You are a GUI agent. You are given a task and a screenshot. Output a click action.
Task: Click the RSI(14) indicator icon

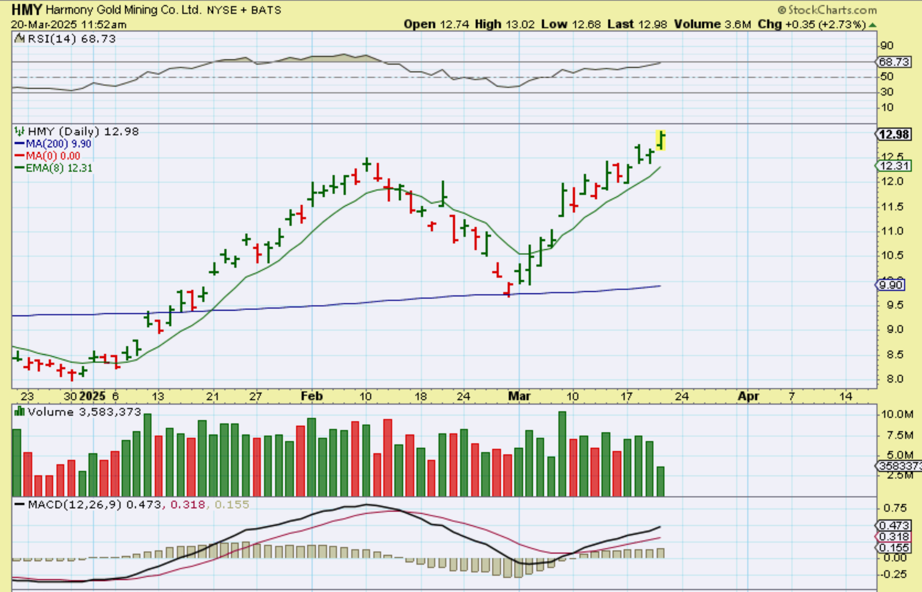(19, 39)
